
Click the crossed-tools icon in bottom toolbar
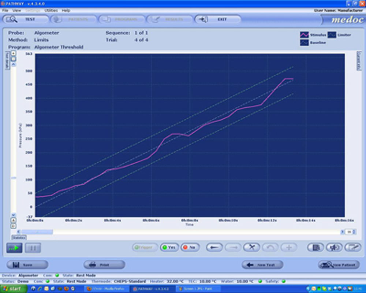(251, 248)
